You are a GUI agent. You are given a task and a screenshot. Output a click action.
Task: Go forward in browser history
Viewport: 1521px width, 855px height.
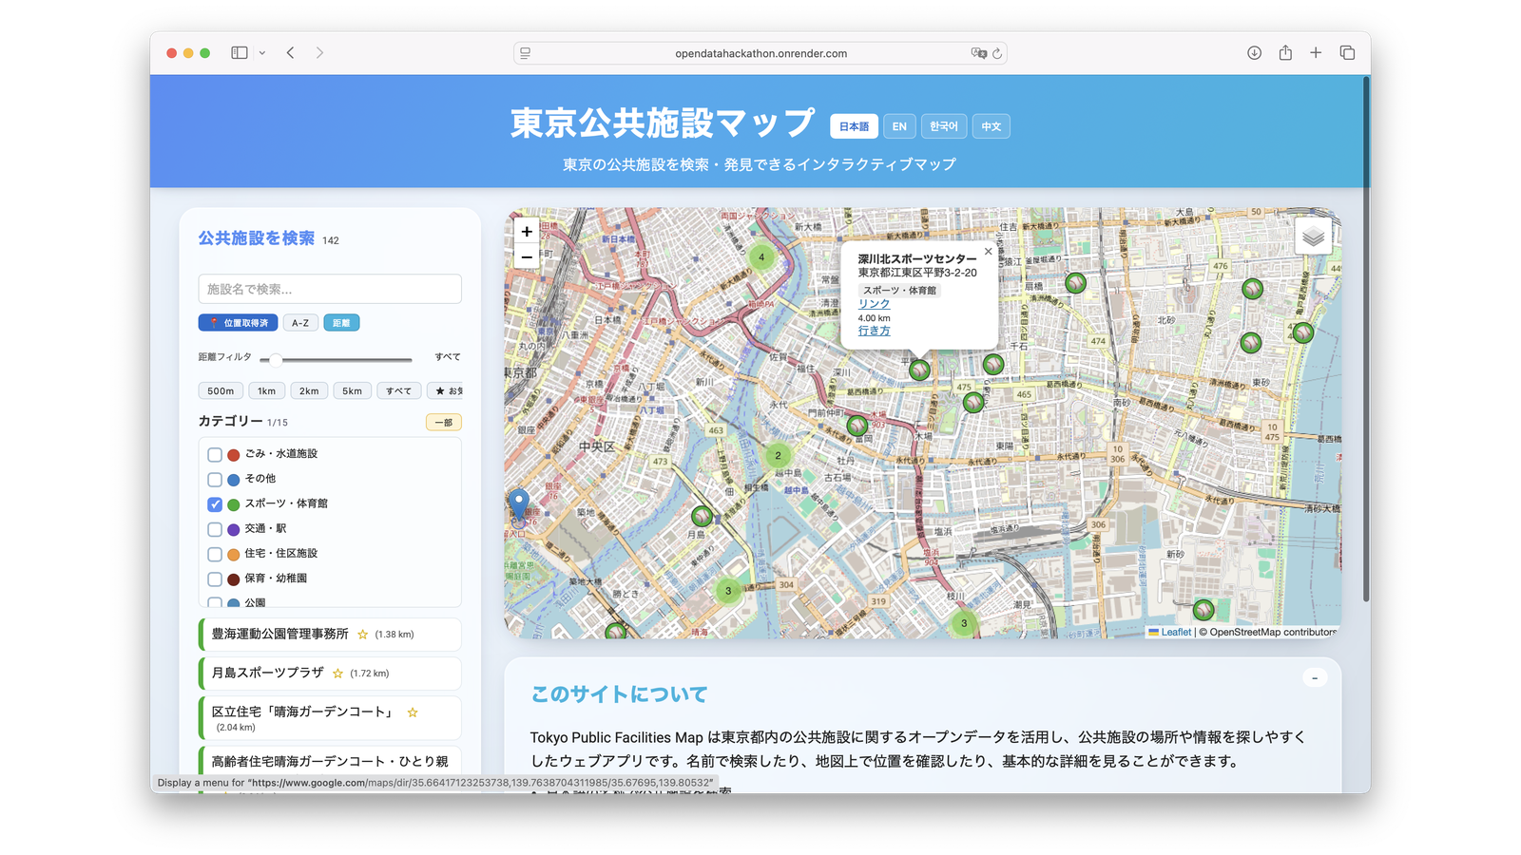click(319, 53)
